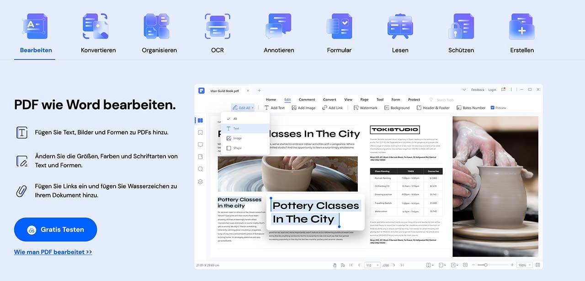This screenshot has width=585, height=281.
Task: Toggle the Preview checkbox
Action: coord(493,108)
